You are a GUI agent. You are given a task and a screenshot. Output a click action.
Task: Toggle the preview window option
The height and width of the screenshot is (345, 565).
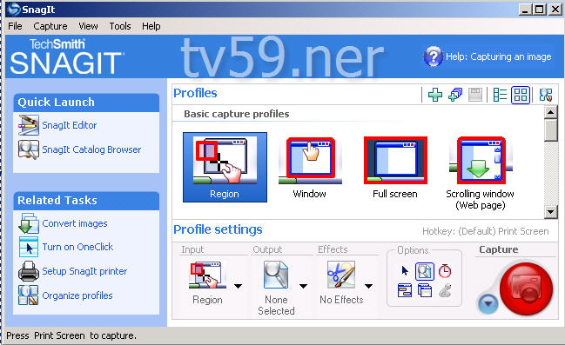point(425,271)
